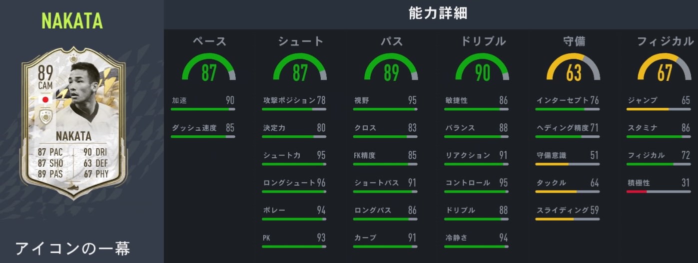Viewport: 698px width, 263px height.
Task: Select the アイコンの一幕 label
Action: 72,249
